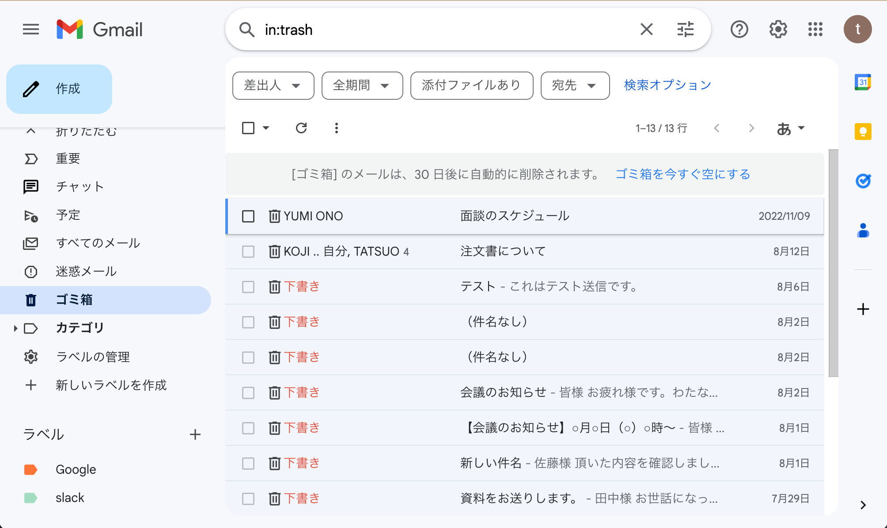Compose a new mail with 作成
The image size is (887, 528).
tap(59, 89)
